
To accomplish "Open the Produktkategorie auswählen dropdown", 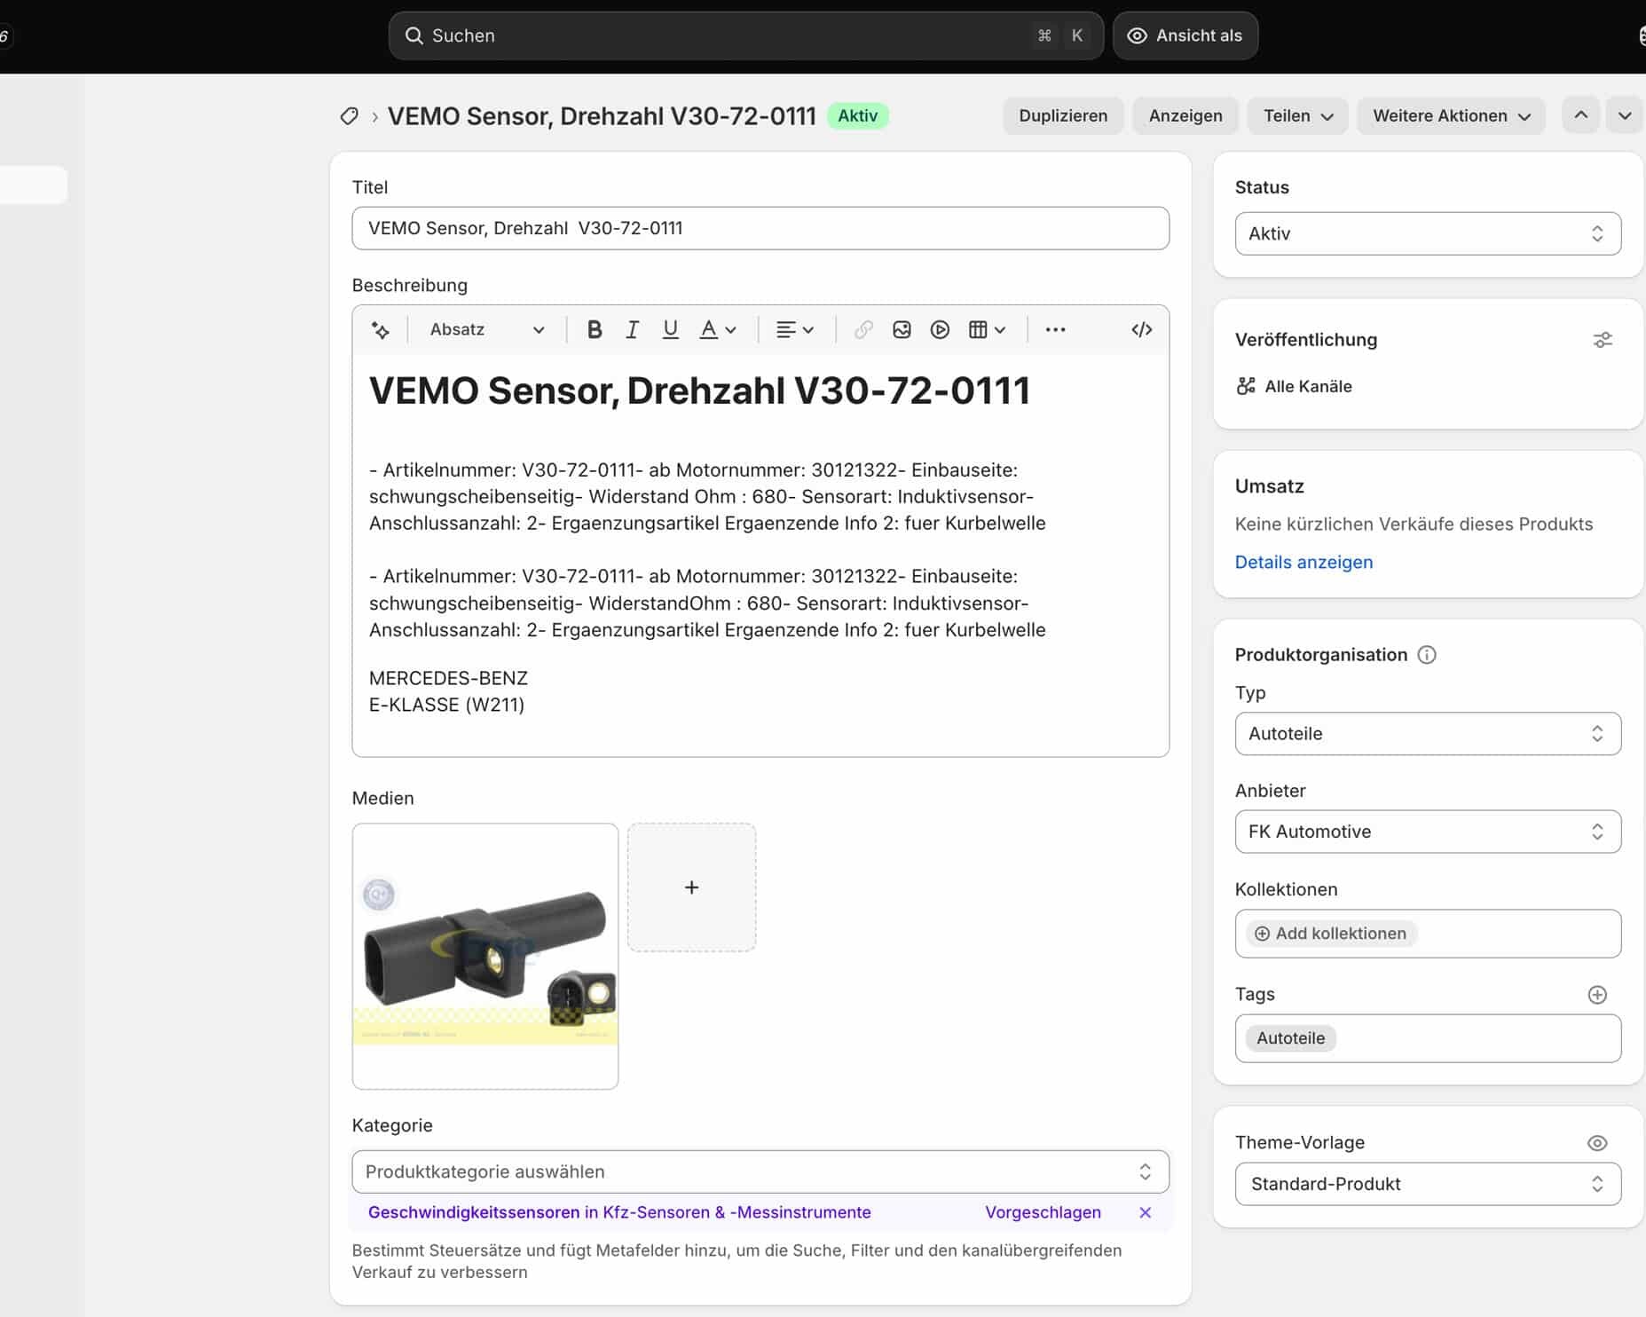I will tap(760, 1171).
